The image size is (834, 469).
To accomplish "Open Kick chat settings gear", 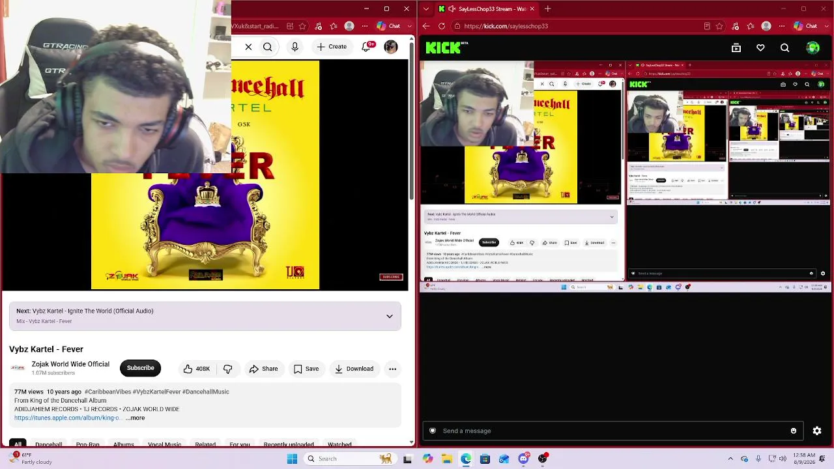I will 817,431.
